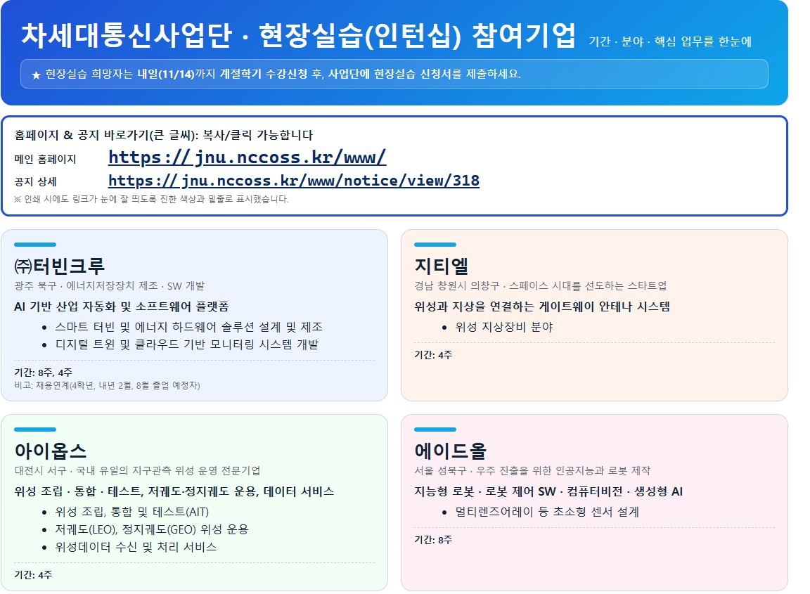This screenshot has width=810, height=594.
Task: Click the page title 차세대통신사업단 현장실습 참여기업
Action: [x=298, y=37]
